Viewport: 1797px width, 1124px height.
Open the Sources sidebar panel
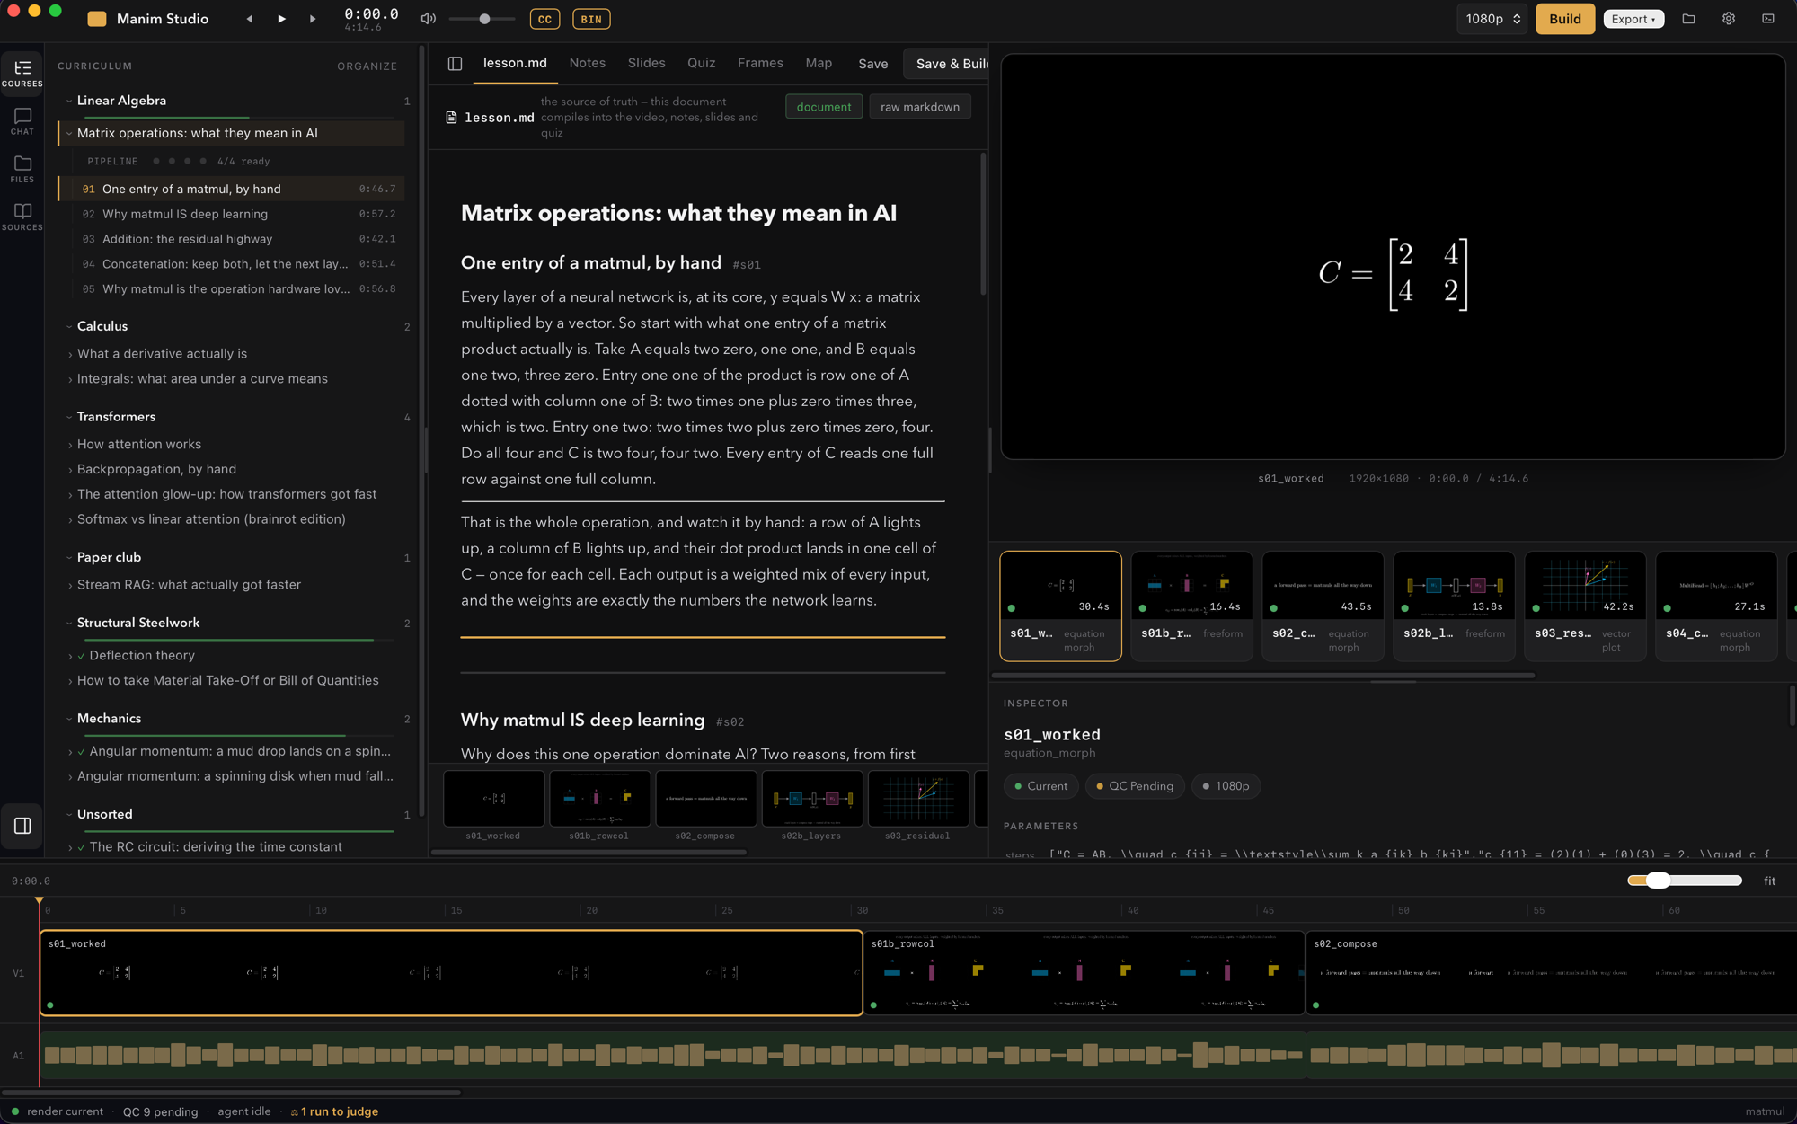[x=22, y=217]
